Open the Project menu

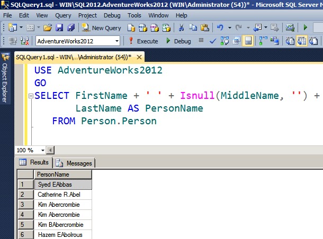[x=87, y=15]
